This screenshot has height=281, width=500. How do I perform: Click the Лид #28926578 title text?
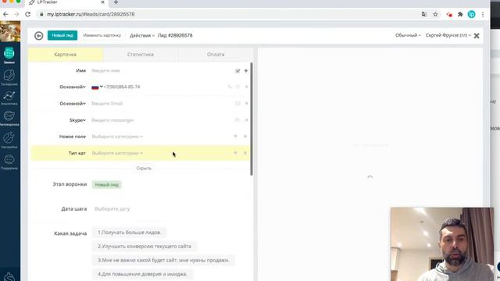(175, 36)
